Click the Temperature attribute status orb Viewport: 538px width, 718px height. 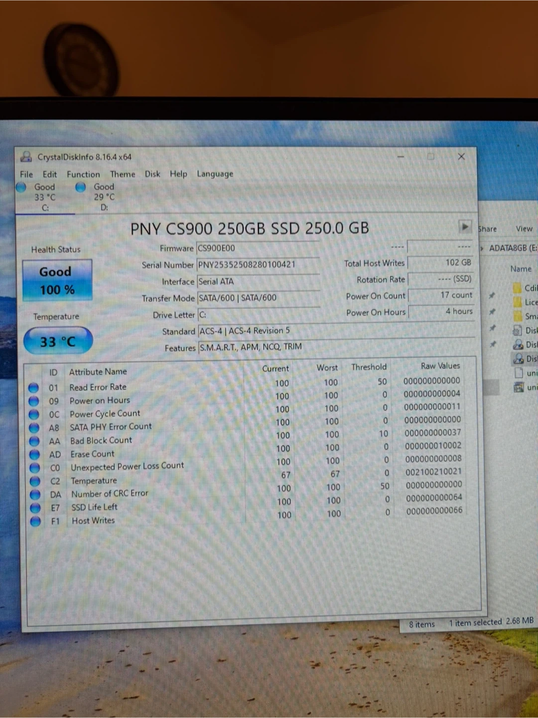tap(35, 481)
